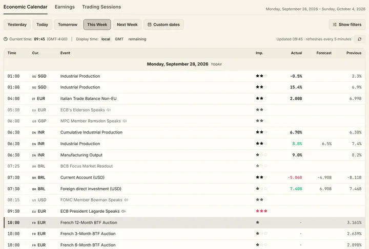Switch display time to GMT

click(x=119, y=39)
